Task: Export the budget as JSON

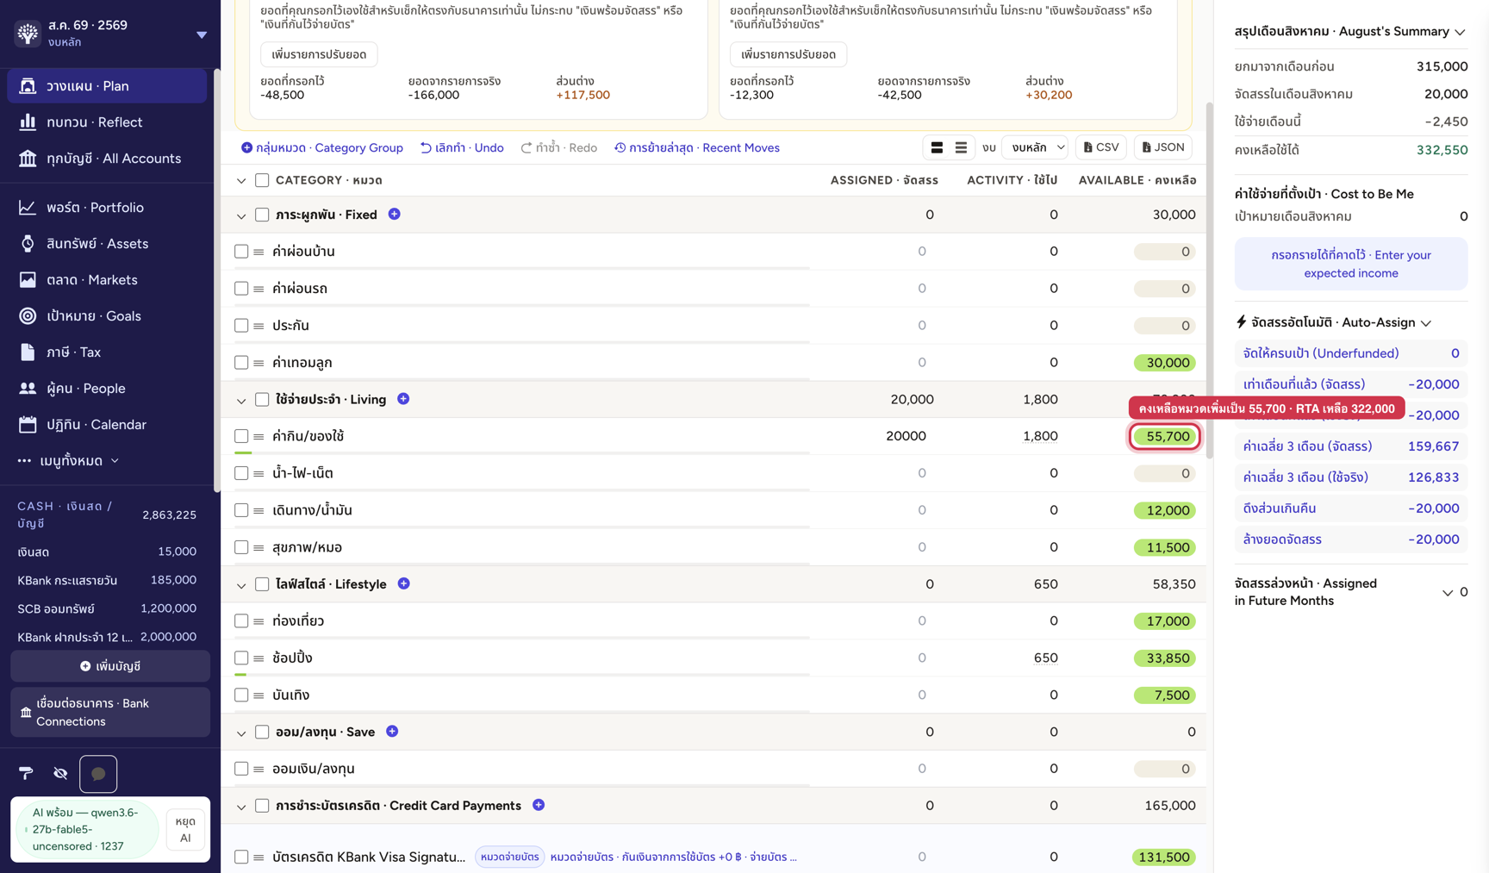Action: (1163, 147)
